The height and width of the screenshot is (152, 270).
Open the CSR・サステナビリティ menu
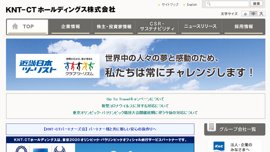click(157, 27)
